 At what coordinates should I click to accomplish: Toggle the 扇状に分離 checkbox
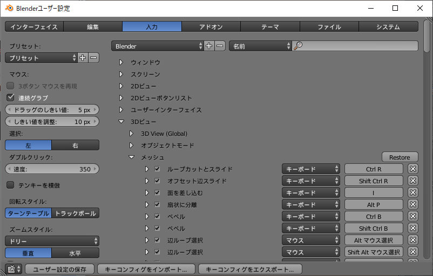(x=157, y=204)
